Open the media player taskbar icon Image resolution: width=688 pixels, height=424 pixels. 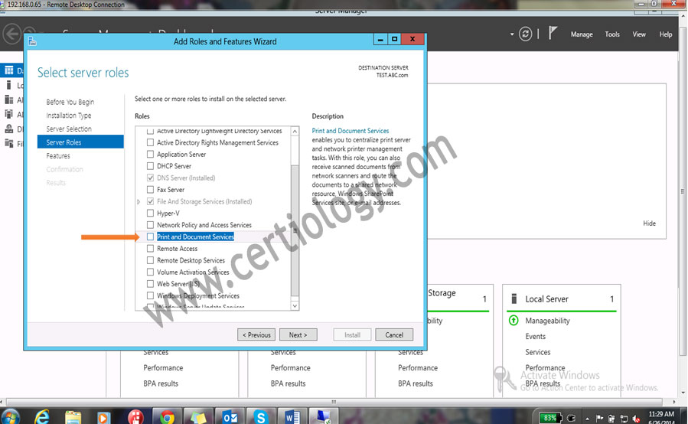(103, 417)
